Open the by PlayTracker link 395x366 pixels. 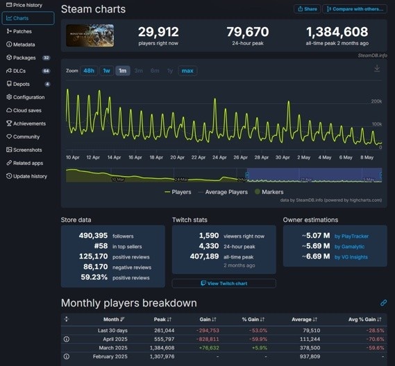click(x=351, y=236)
